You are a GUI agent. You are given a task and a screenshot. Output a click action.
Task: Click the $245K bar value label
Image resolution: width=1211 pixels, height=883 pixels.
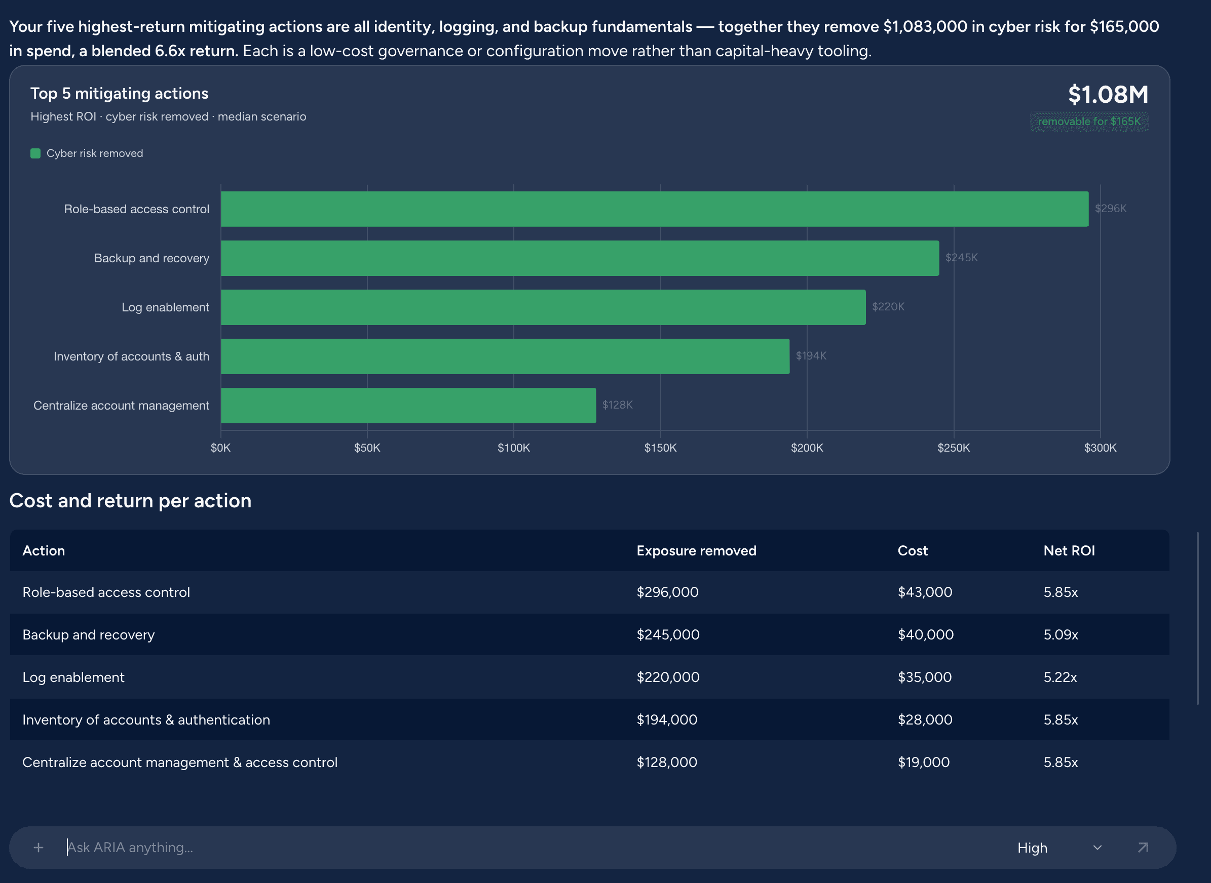(x=961, y=258)
